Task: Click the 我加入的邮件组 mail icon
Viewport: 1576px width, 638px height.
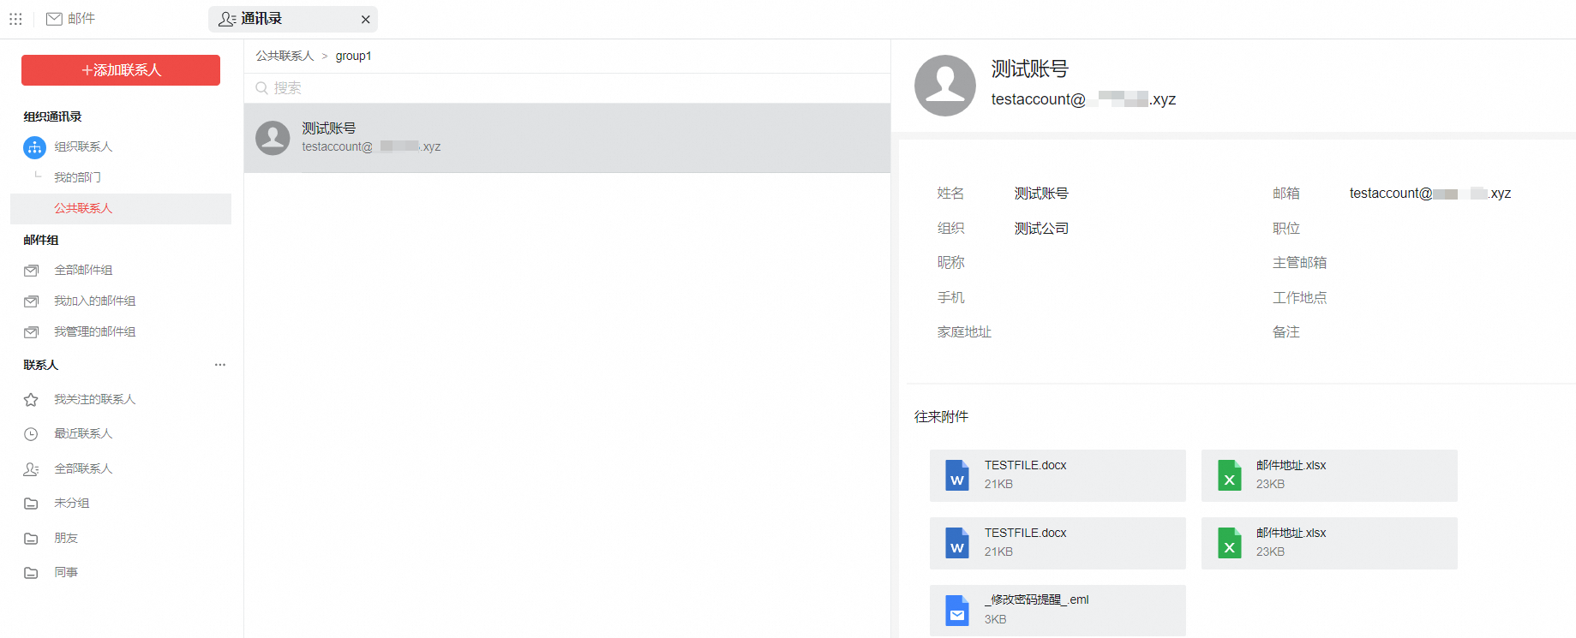Action: (x=32, y=301)
